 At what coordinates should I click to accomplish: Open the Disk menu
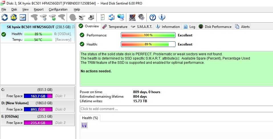click(14, 10)
